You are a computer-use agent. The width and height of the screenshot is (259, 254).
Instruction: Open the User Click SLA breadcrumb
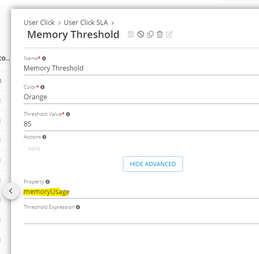(86, 22)
